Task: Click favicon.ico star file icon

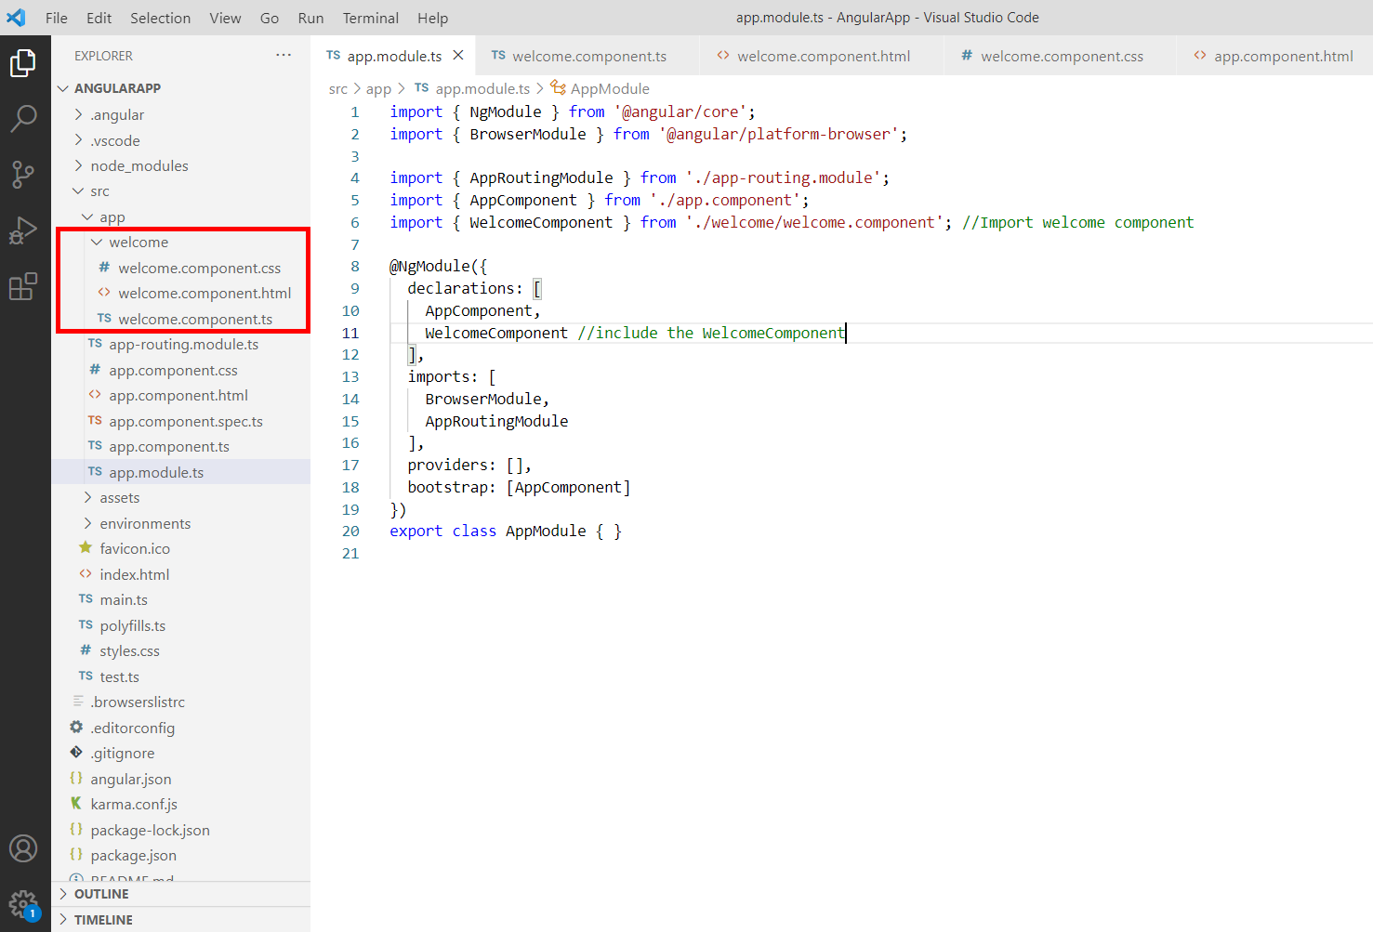Action: [86, 548]
